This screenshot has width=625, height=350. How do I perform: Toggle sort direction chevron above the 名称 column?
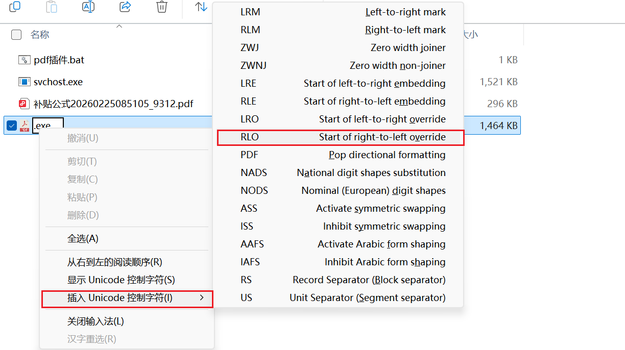[x=119, y=26]
